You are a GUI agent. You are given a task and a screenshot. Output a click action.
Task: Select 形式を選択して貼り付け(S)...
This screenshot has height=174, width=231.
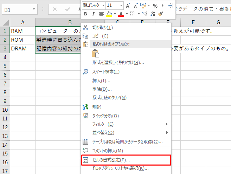point(126,63)
